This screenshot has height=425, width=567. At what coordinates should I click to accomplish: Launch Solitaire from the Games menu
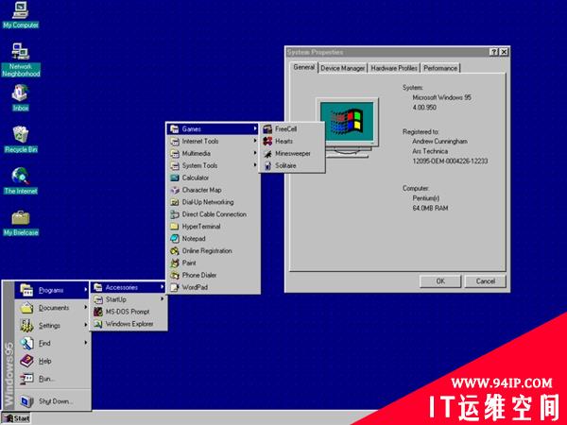tap(292, 166)
